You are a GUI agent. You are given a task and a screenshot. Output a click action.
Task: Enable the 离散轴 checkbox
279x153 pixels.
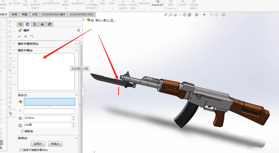pos(23,131)
